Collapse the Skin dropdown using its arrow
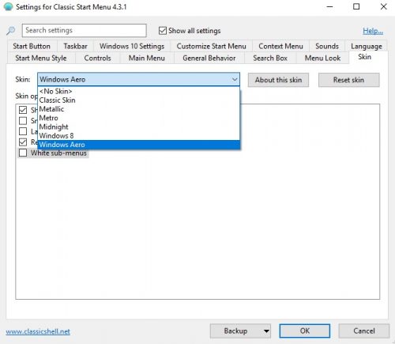 coord(234,79)
